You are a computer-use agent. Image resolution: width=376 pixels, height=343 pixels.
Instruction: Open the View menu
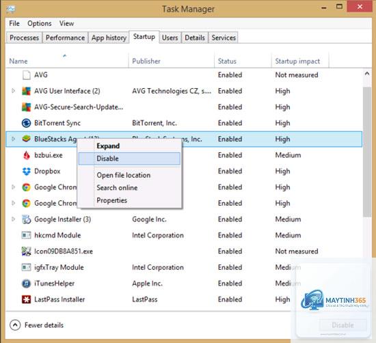(67, 23)
